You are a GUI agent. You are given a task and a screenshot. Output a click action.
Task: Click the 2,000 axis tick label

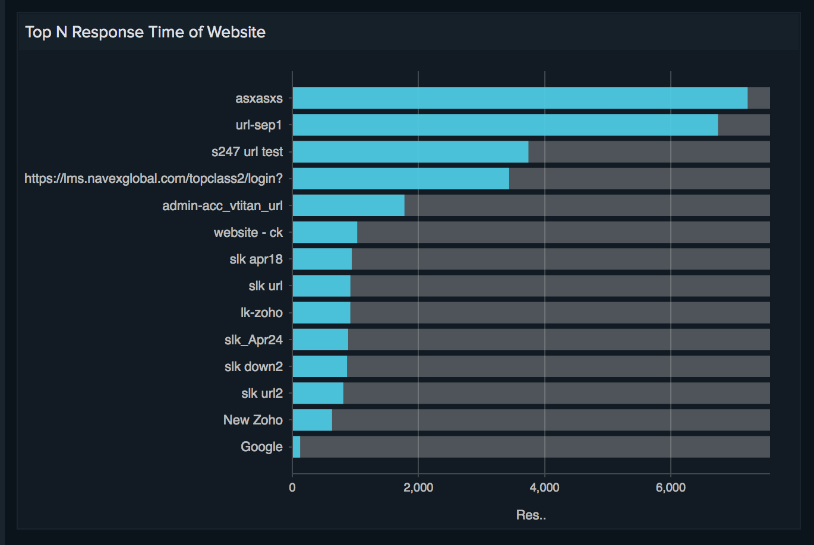pos(418,487)
